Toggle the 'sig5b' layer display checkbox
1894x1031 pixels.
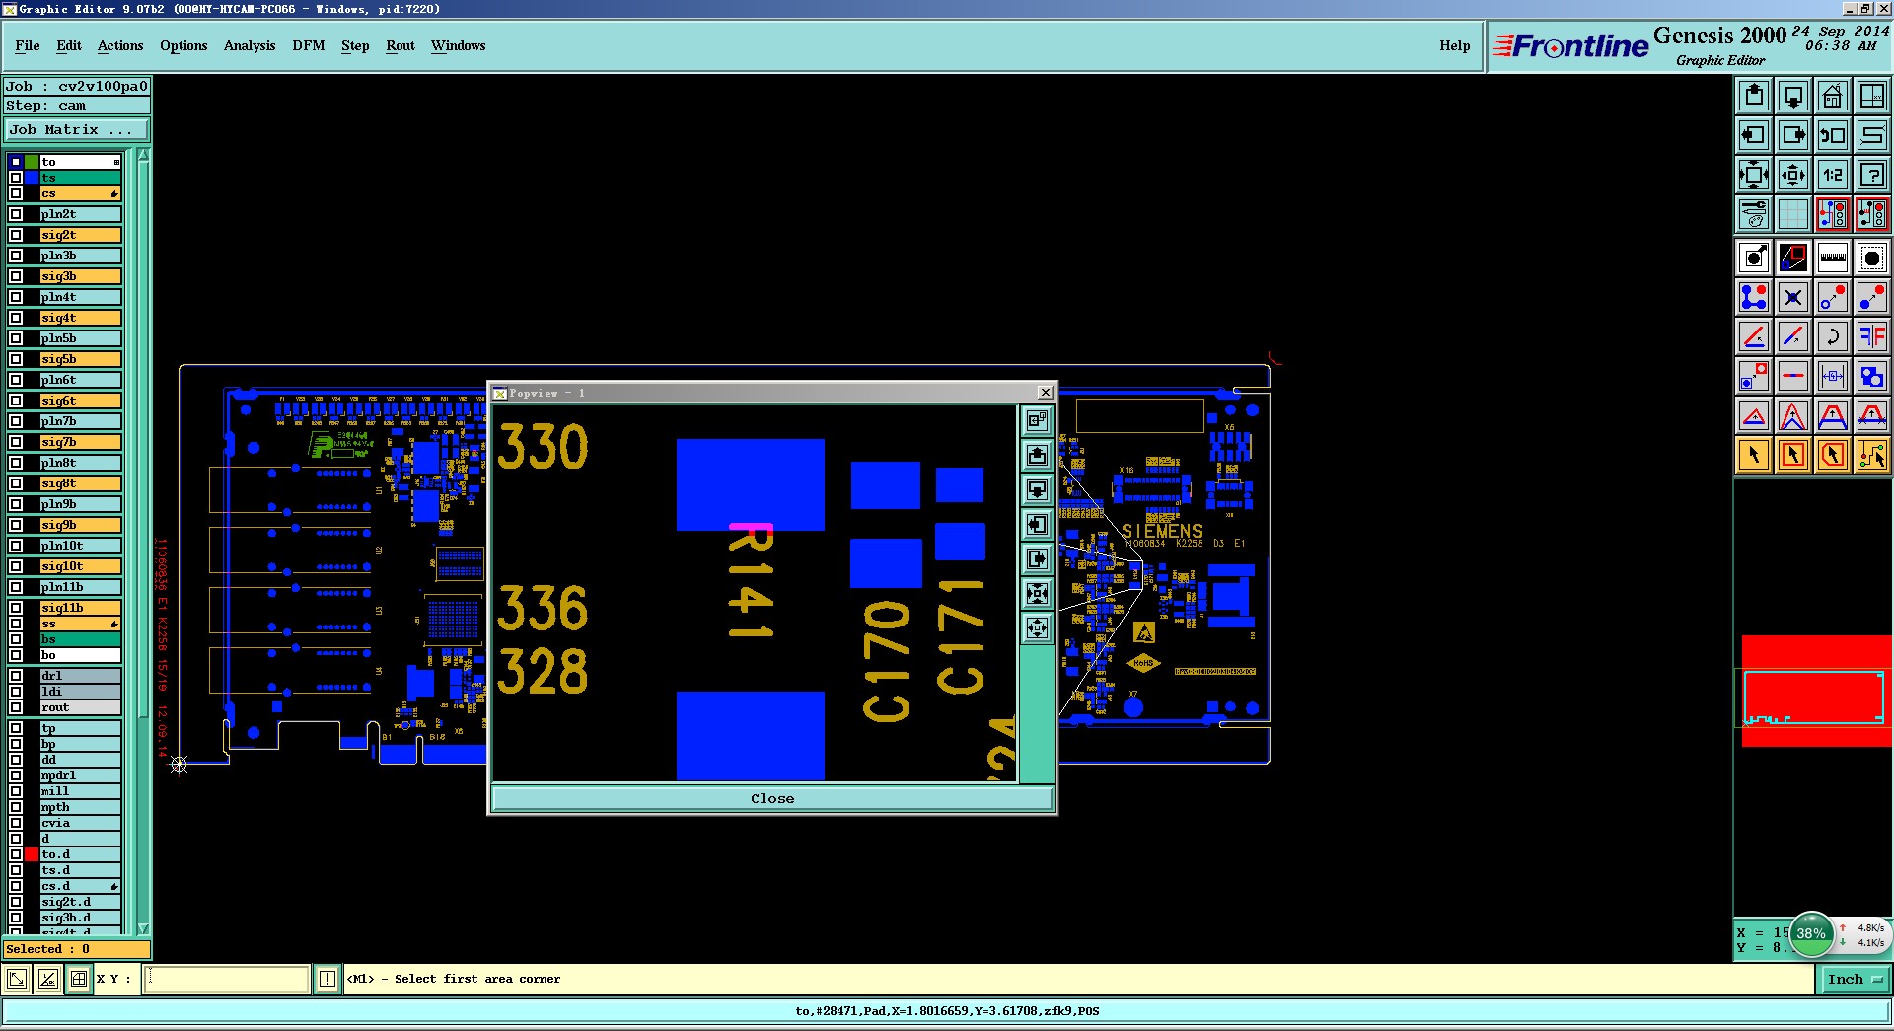pos(16,359)
